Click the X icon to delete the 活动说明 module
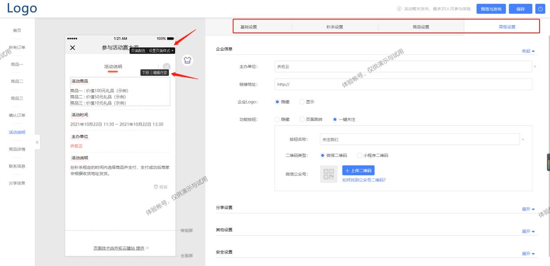 point(166,66)
